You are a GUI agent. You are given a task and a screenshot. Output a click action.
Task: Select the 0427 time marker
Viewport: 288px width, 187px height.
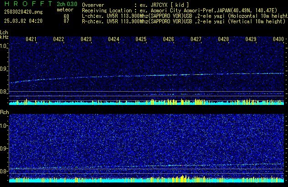196,39
